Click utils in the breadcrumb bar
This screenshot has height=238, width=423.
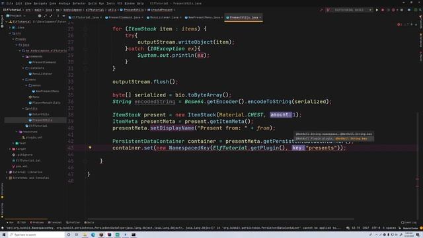112,10
